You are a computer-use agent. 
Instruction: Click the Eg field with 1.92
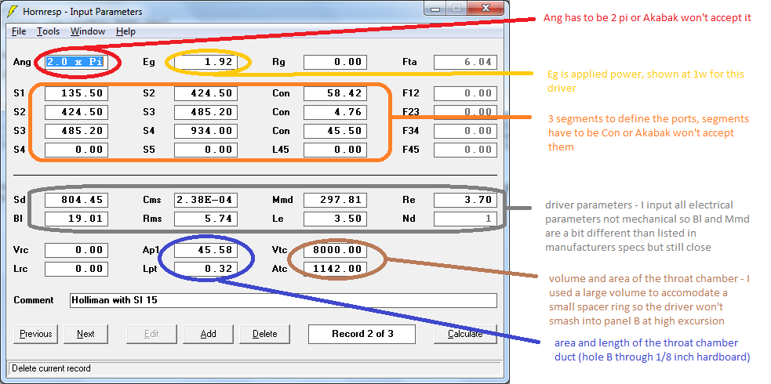[206, 63]
